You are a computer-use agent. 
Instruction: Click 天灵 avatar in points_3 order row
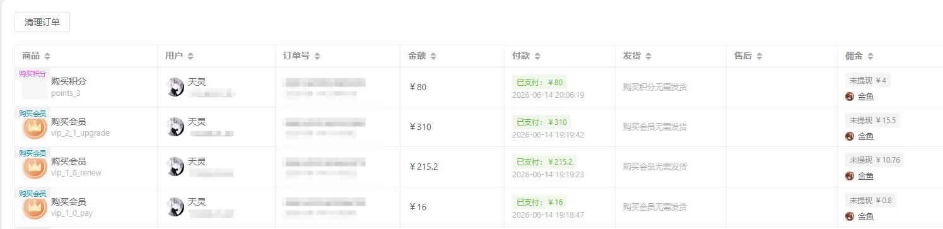point(175,87)
